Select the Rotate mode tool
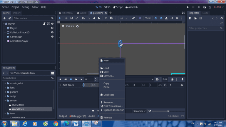 coord(71,18)
